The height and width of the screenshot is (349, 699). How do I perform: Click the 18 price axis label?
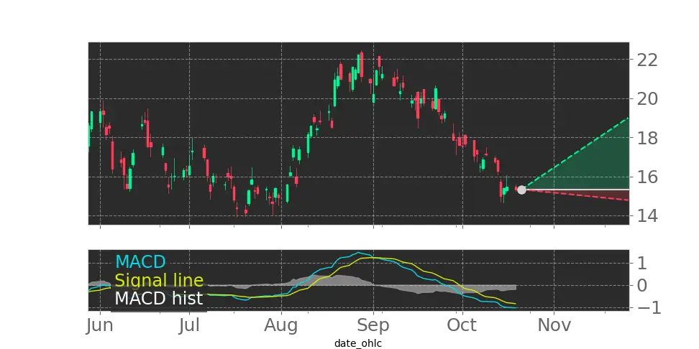pyautogui.click(x=647, y=138)
